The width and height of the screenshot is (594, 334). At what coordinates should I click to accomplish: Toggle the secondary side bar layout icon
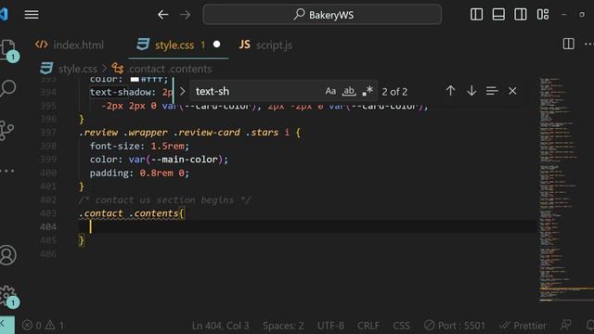[520, 15]
